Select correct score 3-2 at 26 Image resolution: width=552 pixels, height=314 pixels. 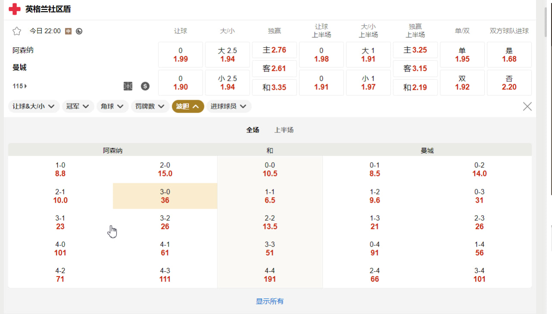pyautogui.click(x=165, y=222)
